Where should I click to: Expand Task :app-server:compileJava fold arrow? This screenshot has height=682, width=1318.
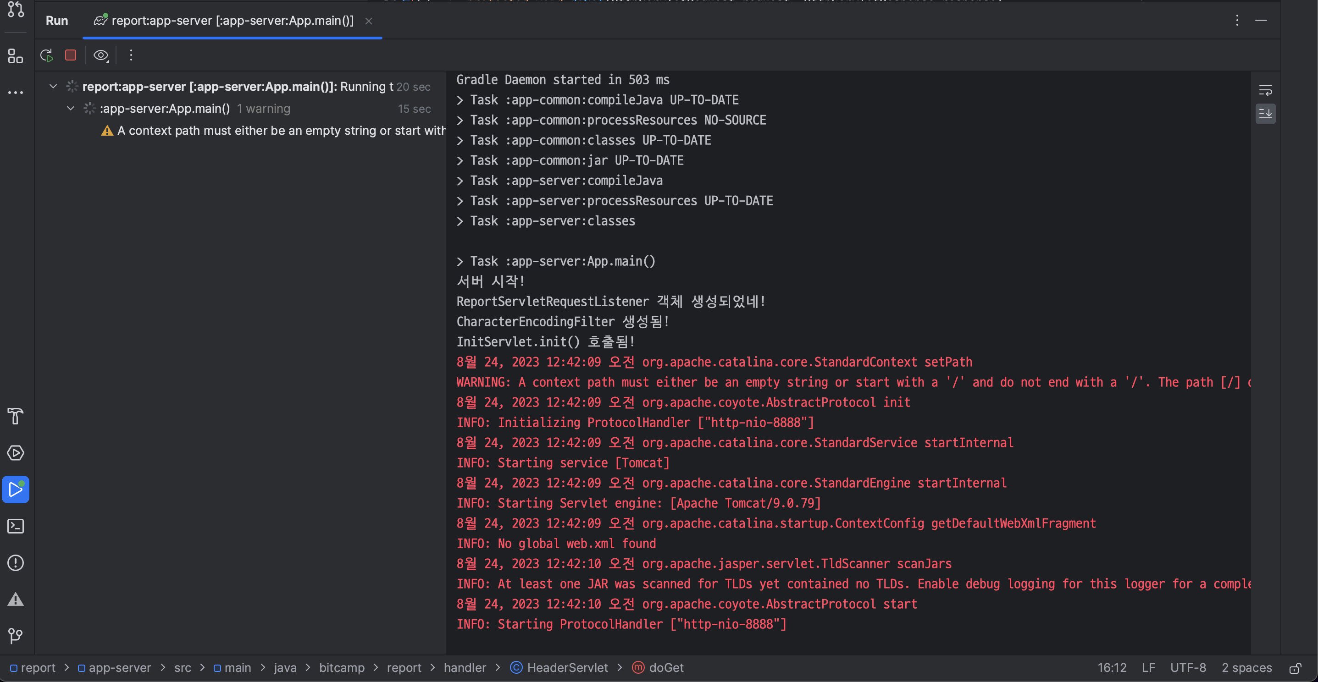pyautogui.click(x=460, y=181)
